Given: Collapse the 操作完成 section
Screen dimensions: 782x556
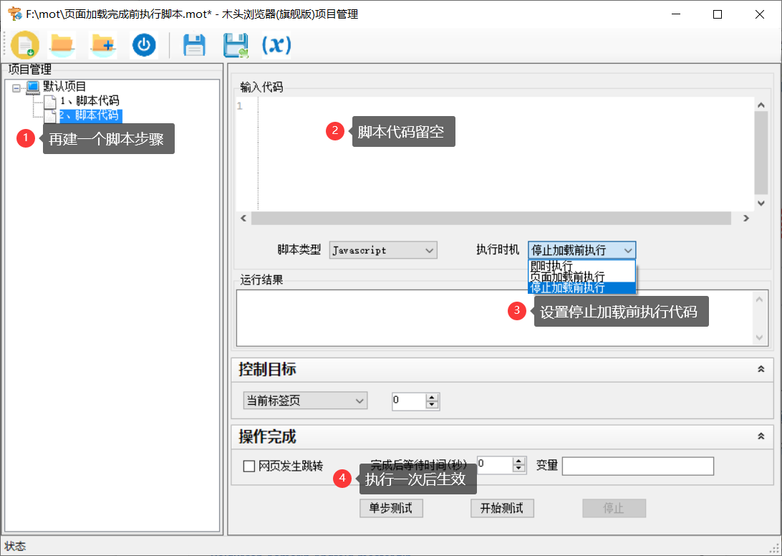Looking at the screenshot, I should coord(761,436).
